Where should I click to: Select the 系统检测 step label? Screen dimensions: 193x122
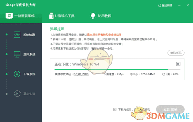(29, 35)
